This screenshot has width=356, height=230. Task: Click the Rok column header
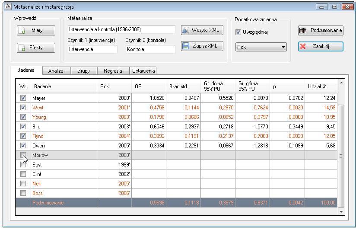pos(114,86)
